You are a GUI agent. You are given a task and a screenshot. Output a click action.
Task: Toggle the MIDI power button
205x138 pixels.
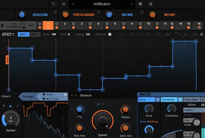(24, 23)
